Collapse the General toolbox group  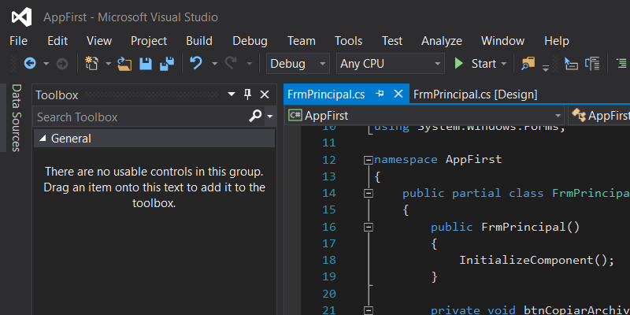coord(43,139)
